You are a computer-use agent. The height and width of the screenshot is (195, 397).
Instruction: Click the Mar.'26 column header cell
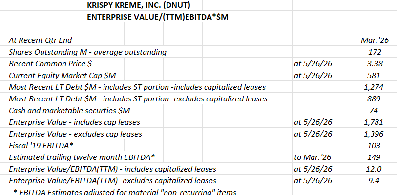(375, 40)
